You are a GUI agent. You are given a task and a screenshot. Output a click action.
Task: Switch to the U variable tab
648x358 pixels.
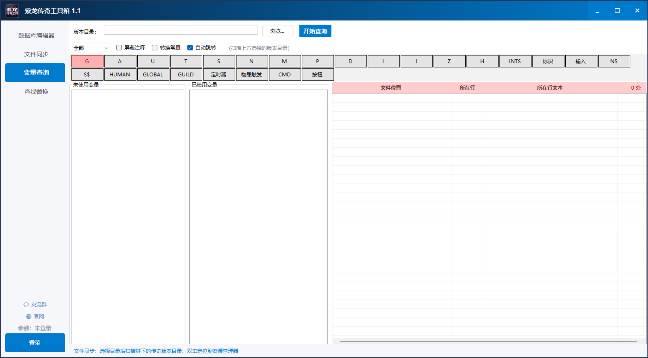153,61
